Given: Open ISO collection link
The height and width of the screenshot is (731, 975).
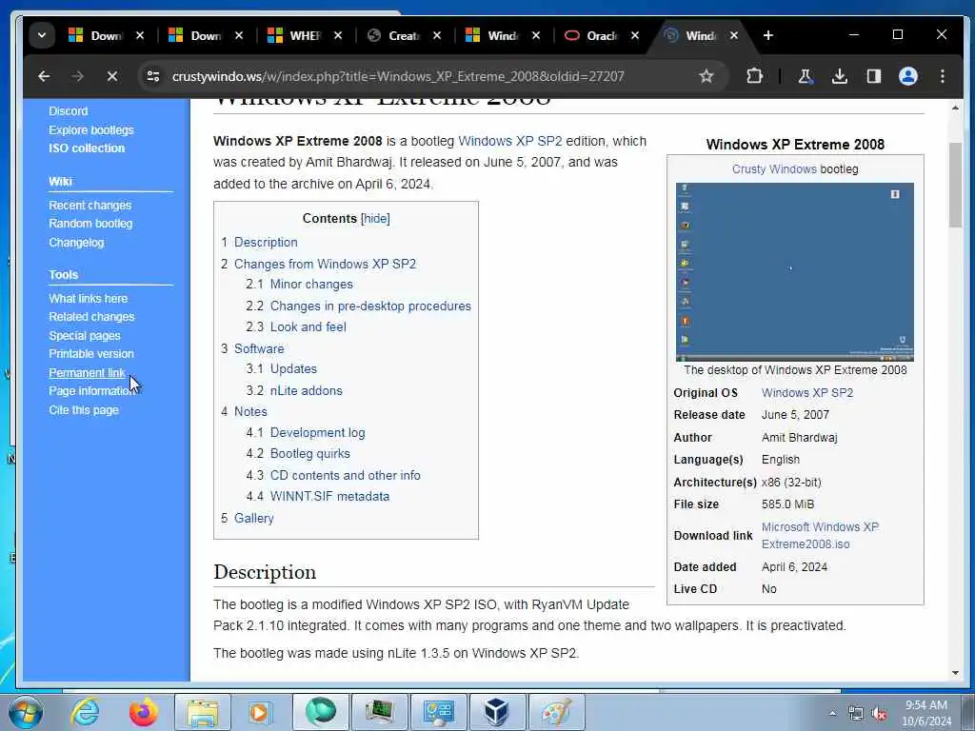Looking at the screenshot, I should coord(87,148).
